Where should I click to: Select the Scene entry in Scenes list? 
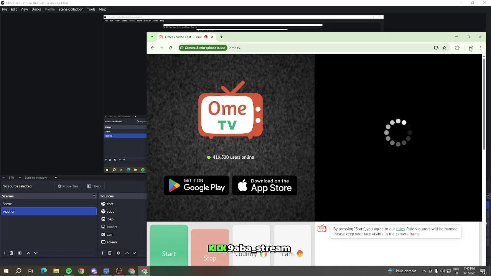[x=49, y=204]
